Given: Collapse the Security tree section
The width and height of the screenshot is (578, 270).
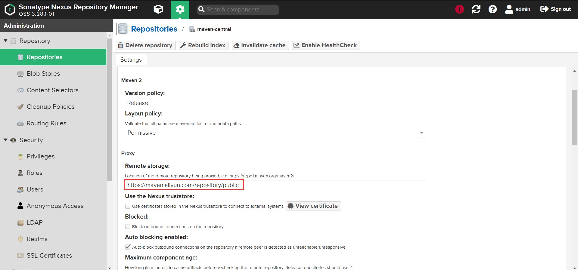Looking at the screenshot, I should 5,140.
